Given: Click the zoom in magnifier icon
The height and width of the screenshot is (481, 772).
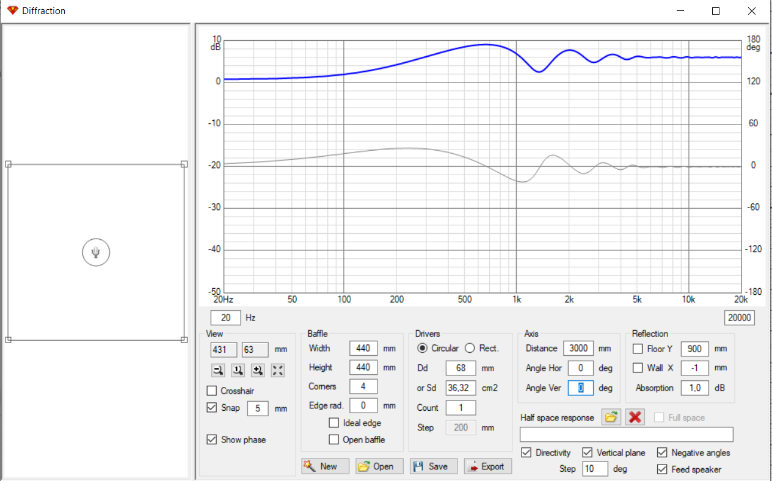Looking at the screenshot, I should pos(258,370).
